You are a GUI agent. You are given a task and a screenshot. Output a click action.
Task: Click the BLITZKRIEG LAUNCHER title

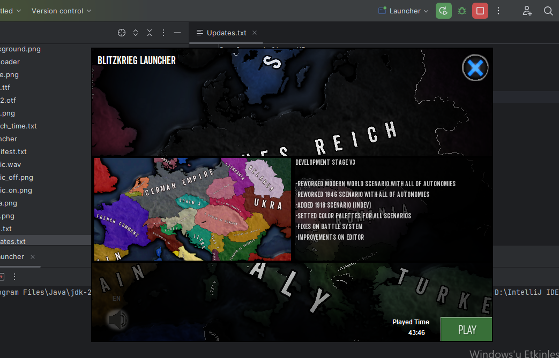pos(137,60)
